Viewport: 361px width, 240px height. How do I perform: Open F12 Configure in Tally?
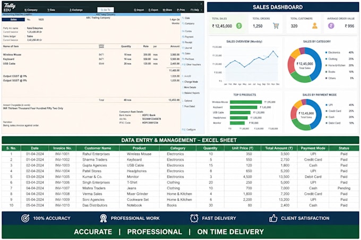pyautogui.click(x=189, y=129)
